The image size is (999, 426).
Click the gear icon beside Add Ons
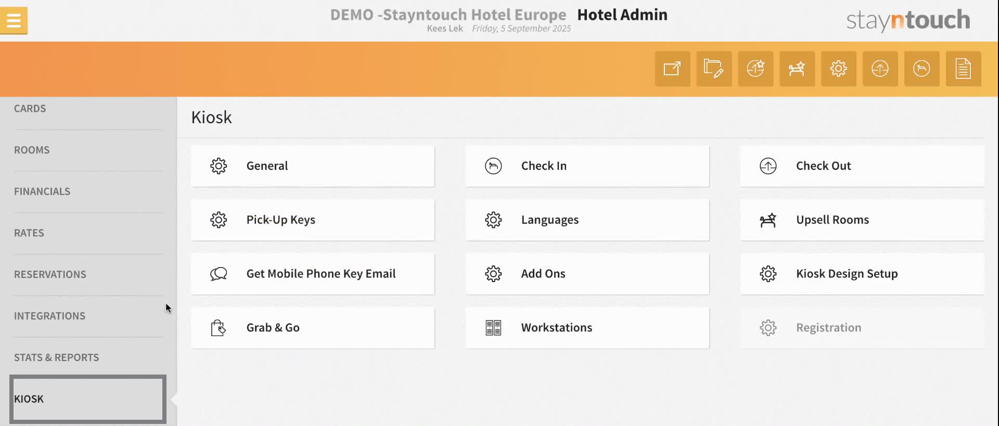(x=493, y=274)
